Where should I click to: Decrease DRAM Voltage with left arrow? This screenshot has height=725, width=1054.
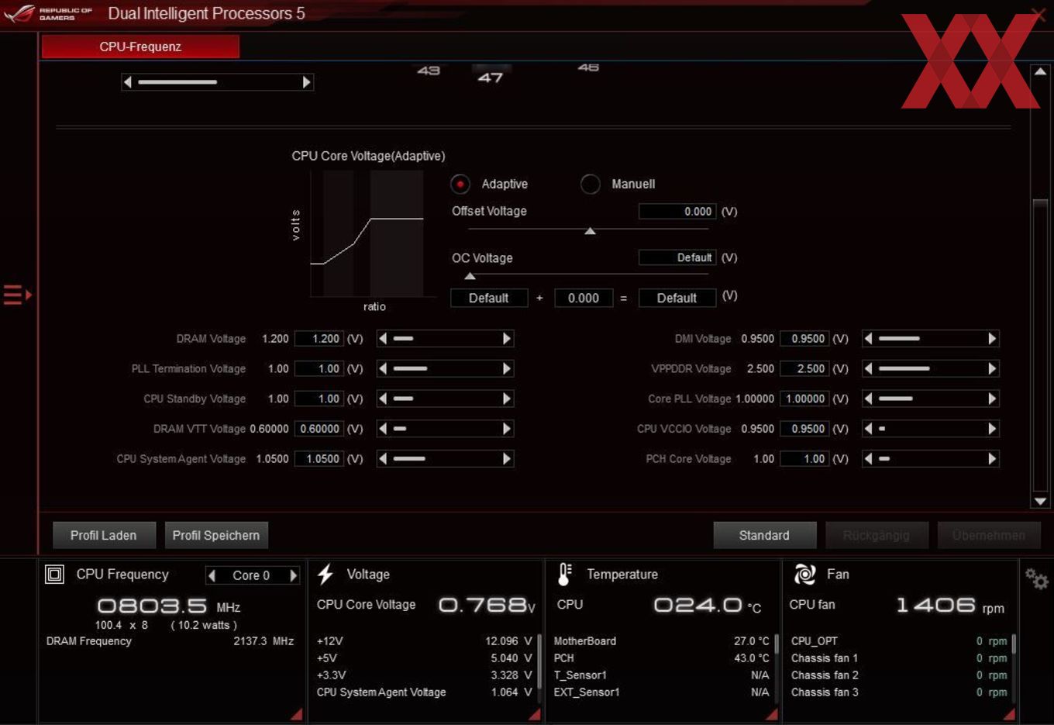(383, 339)
